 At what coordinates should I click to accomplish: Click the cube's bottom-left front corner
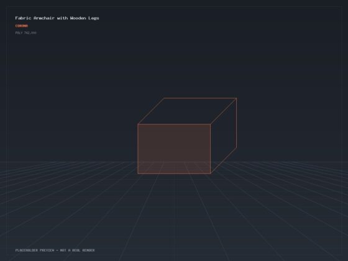pyautogui.click(x=138, y=173)
